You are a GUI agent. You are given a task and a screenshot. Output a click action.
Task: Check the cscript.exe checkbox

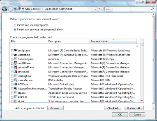pos(12,51)
